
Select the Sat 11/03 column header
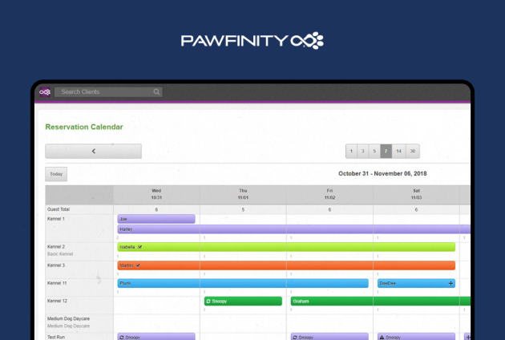click(417, 194)
